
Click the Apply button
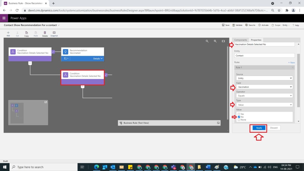click(259, 128)
